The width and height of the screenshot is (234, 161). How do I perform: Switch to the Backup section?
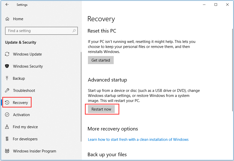point(18,78)
